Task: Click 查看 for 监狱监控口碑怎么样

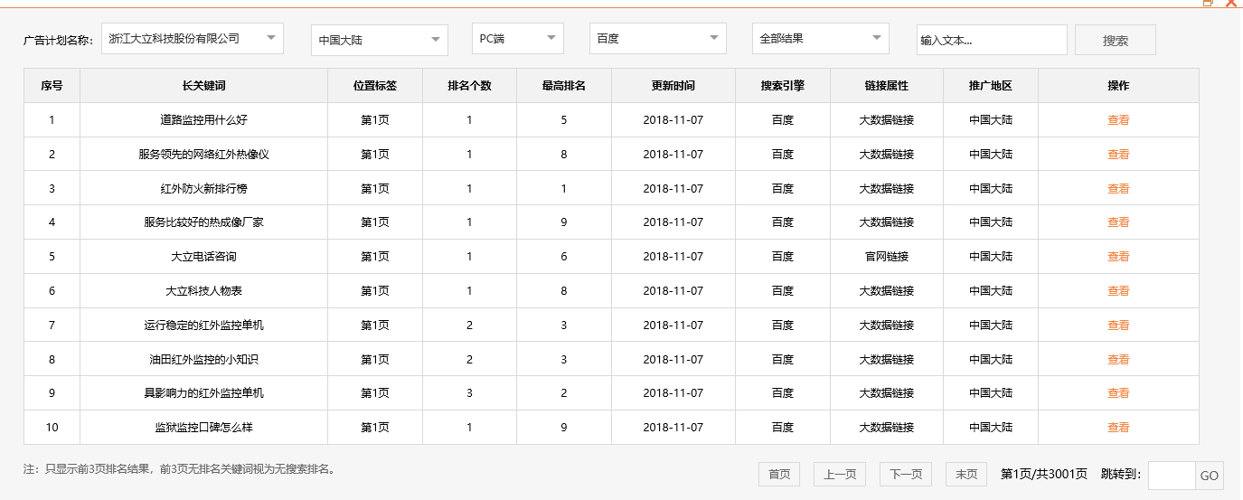Action: coord(1118,428)
